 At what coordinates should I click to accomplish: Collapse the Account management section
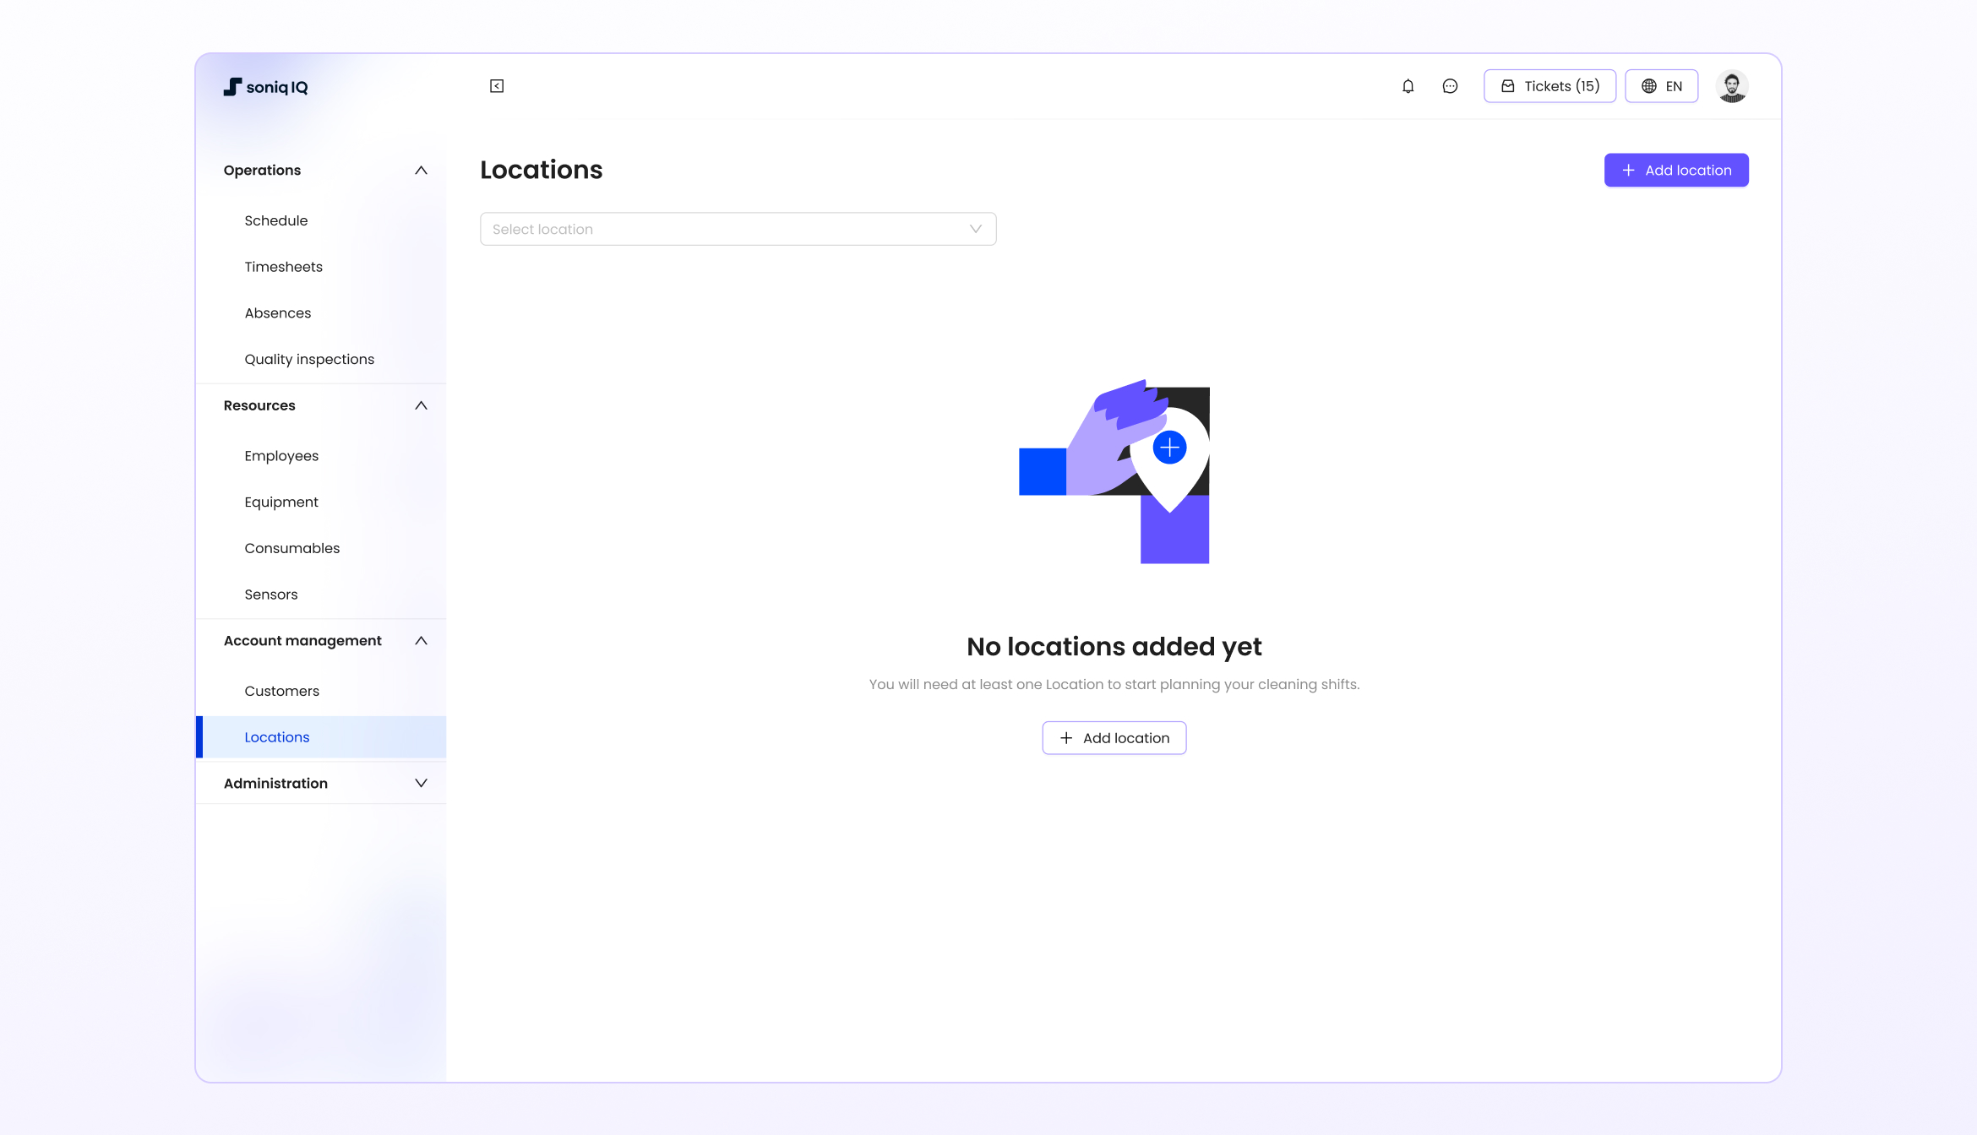(421, 641)
